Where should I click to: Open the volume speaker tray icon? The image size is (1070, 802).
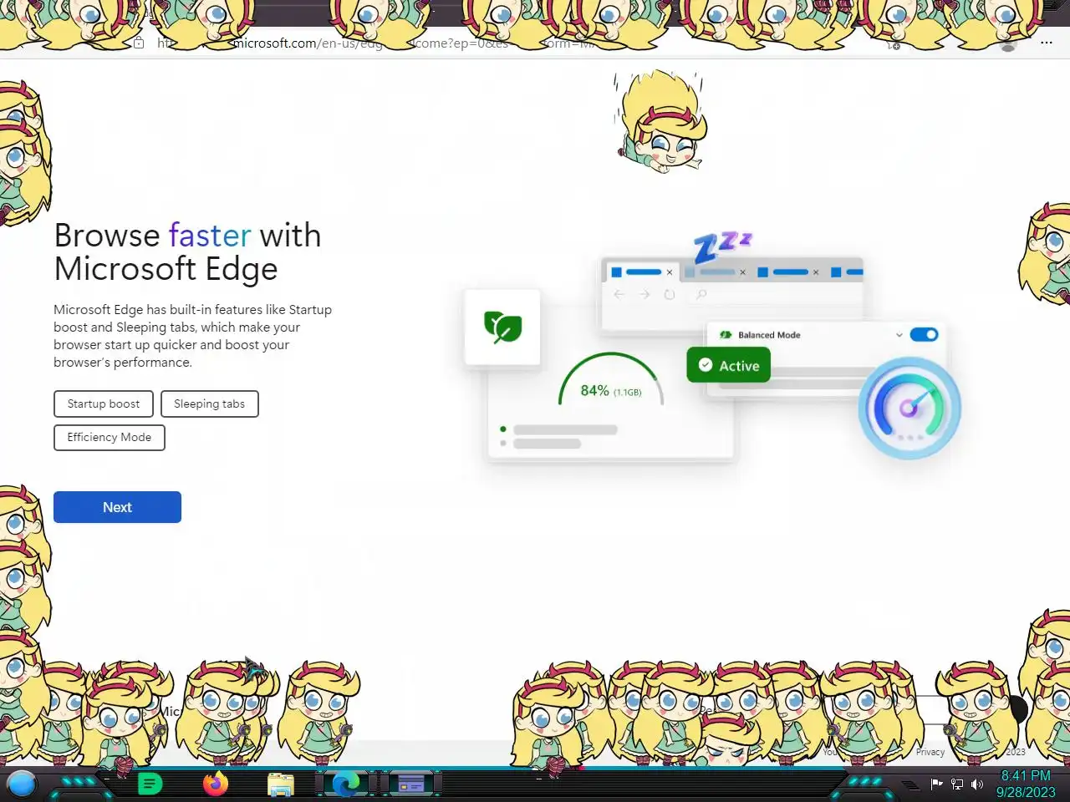(976, 784)
